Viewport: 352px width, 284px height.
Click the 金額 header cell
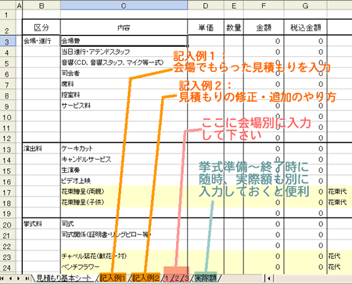[264, 27]
